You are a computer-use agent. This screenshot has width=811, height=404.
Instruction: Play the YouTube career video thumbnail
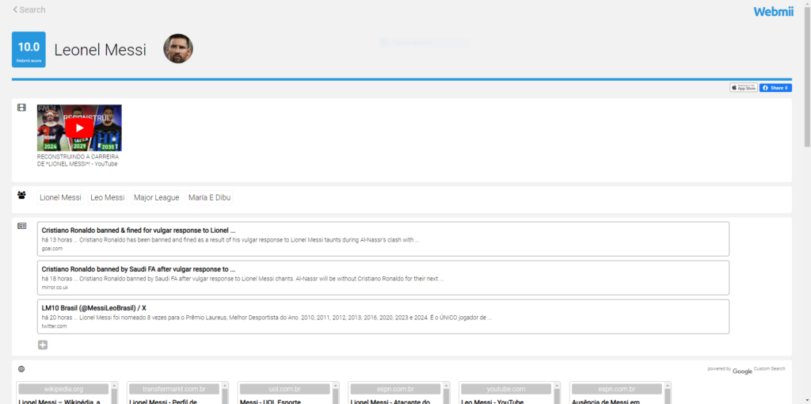pos(79,128)
